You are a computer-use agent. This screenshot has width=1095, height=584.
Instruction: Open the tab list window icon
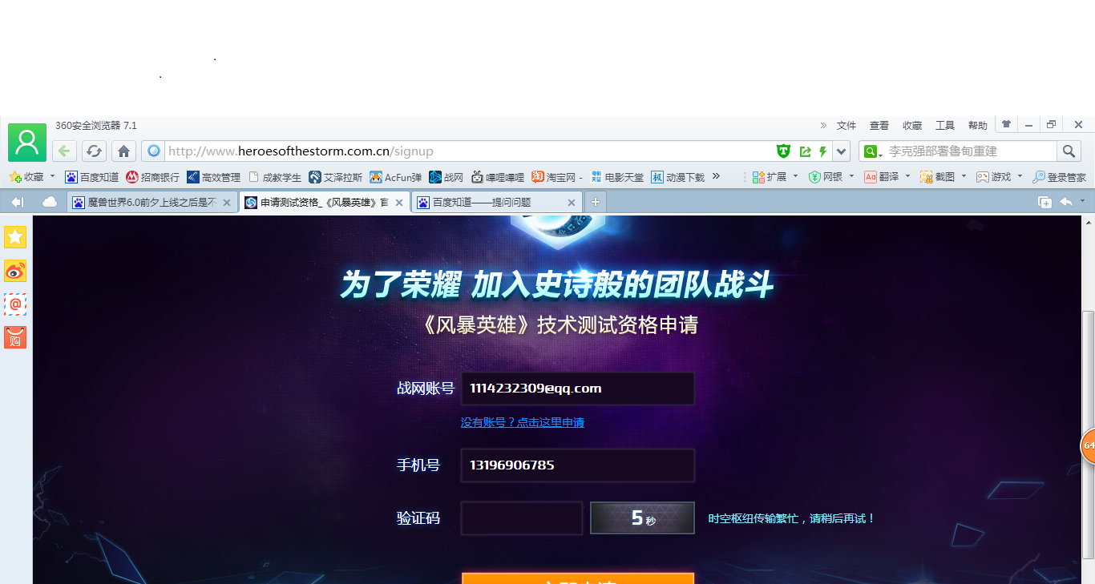1044,202
